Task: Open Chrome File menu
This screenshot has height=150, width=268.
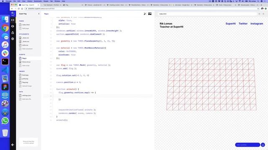Action: pyautogui.click(x=14, y=1)
